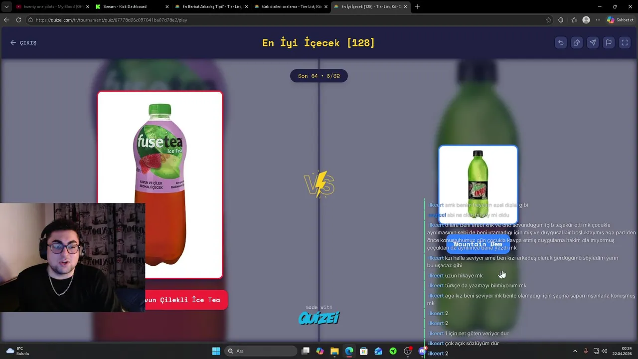Toggle fullscreen with the expand icon
The height and width of the screenshot is (359, 638).
(625, 43)
